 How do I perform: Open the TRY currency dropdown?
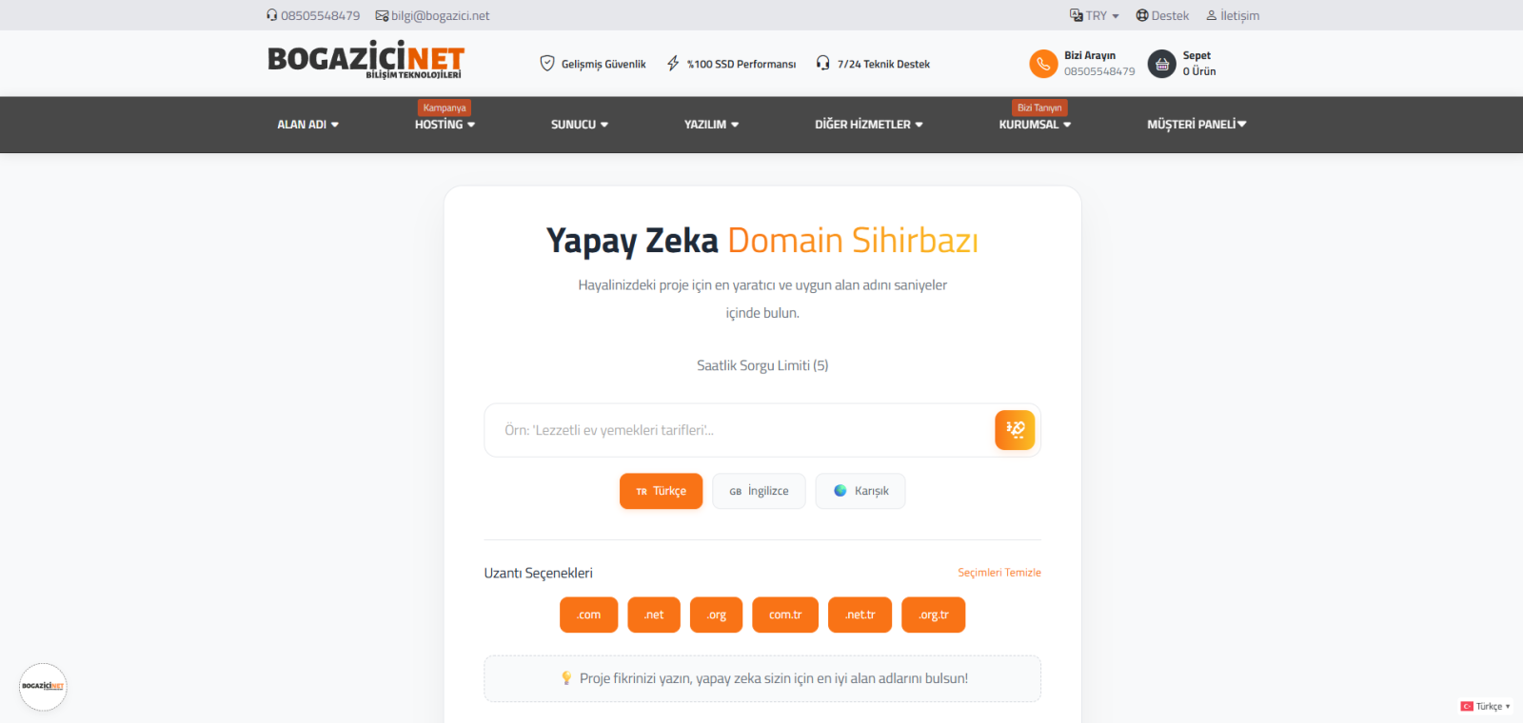click(1095, 15)
